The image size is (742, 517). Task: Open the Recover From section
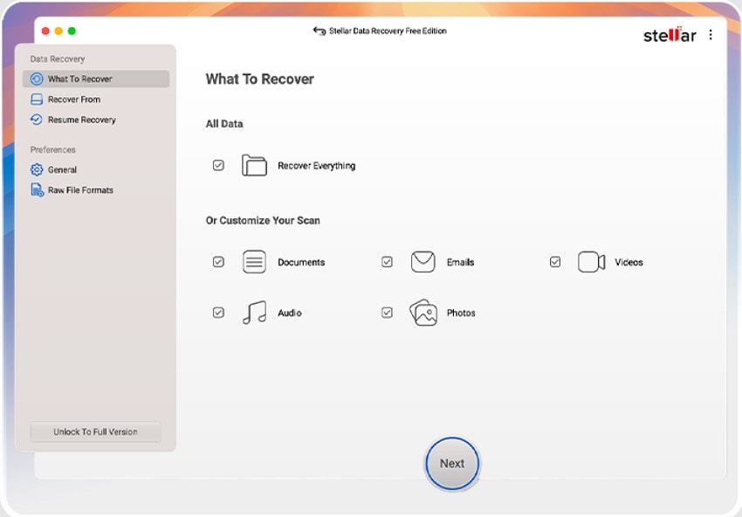[x=96, y=100]
